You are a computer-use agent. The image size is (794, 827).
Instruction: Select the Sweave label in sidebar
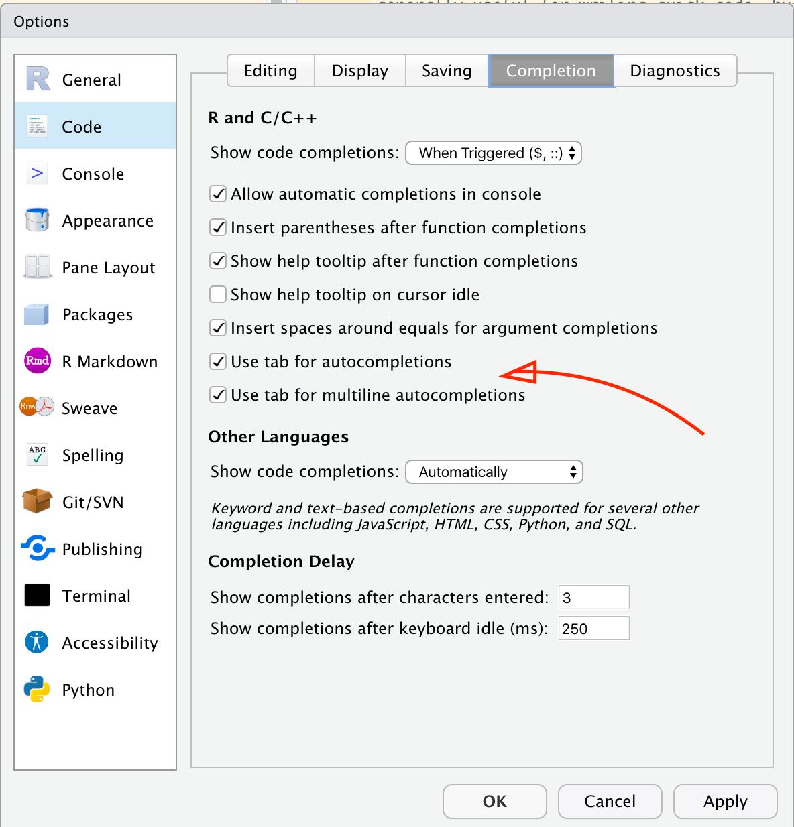pos(90,408)
